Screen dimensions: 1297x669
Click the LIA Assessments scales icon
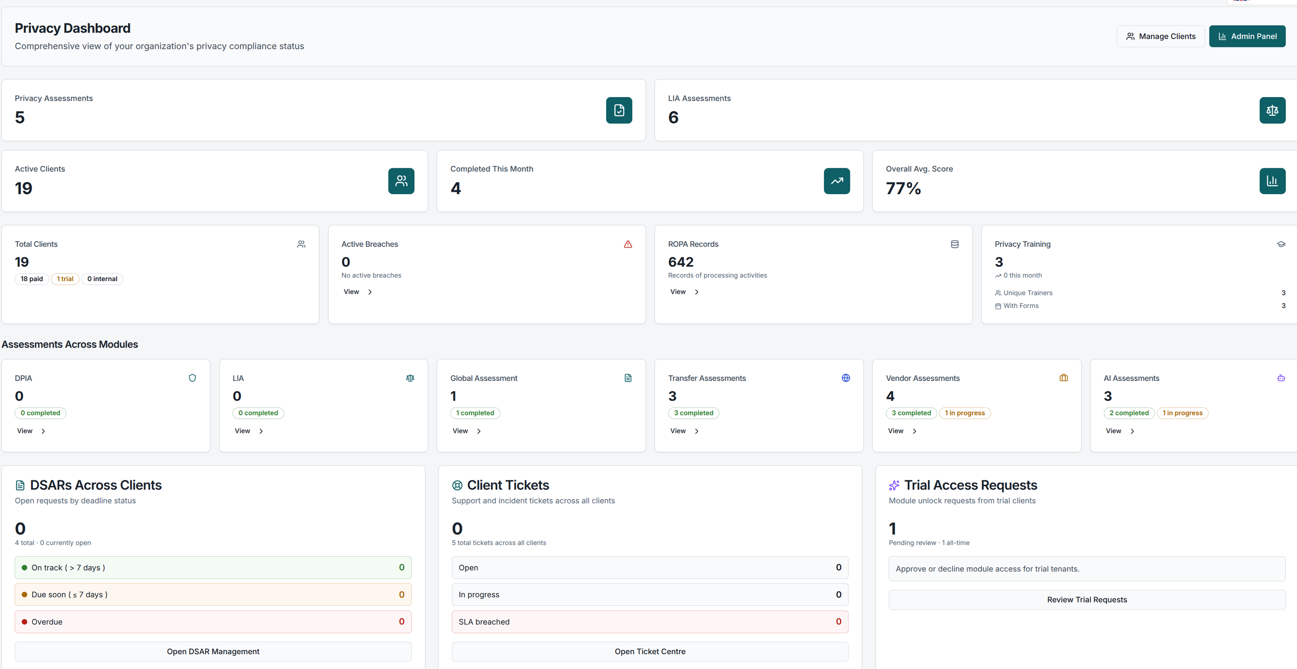click(1272, 110)
